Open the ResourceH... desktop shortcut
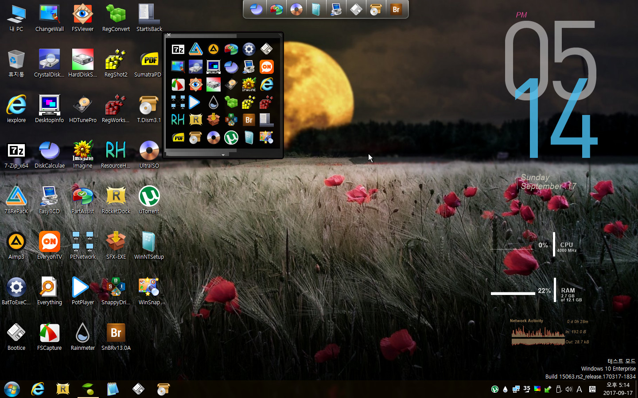The image size is (638, 398). click(116, 155)
